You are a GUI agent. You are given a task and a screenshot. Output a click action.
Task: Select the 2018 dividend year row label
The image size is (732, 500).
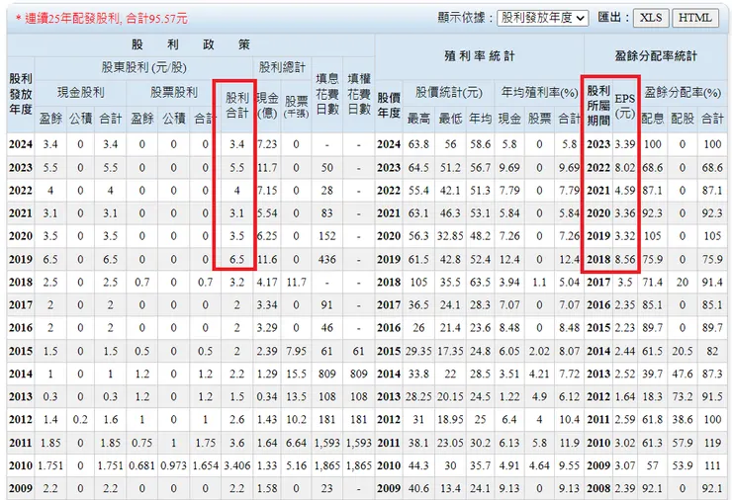tap(21, 283)
